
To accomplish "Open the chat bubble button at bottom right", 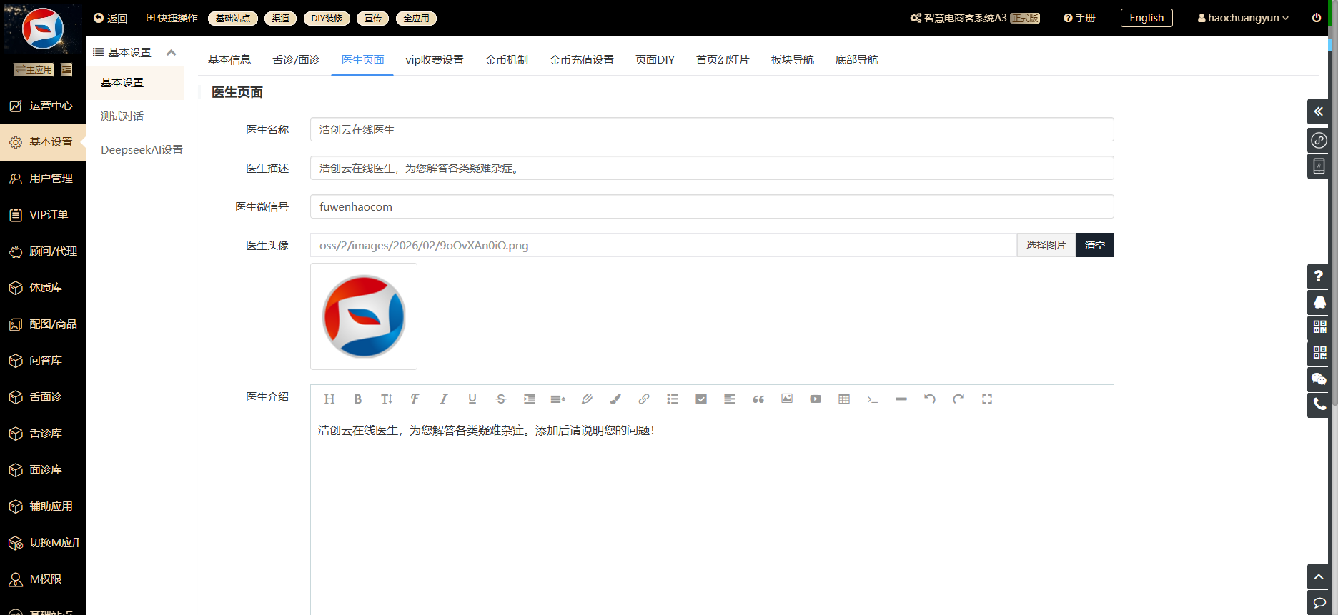I will 1319,602.
